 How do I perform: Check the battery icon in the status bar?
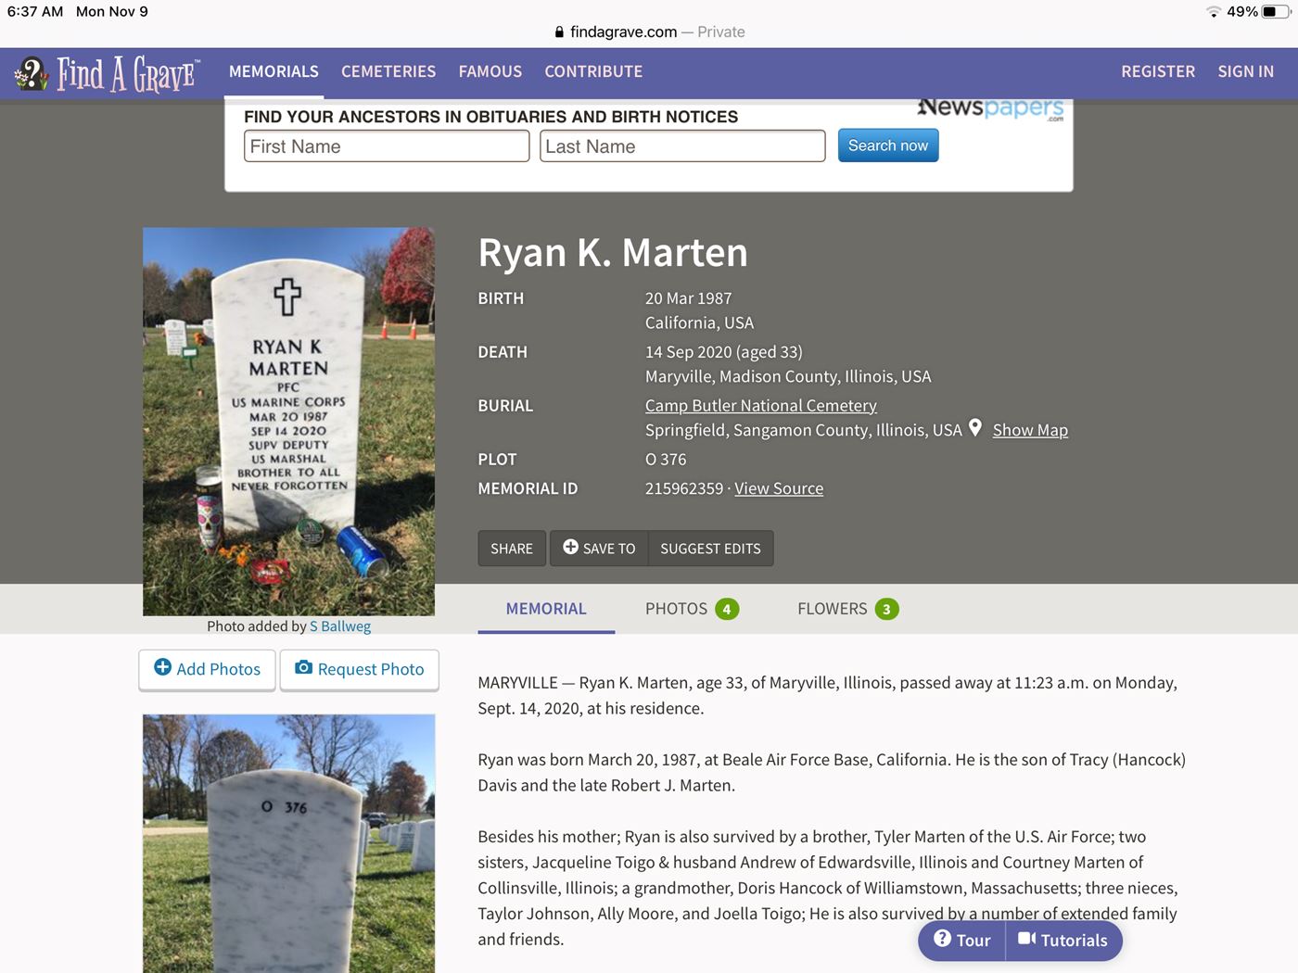[x=1277, y=12]
